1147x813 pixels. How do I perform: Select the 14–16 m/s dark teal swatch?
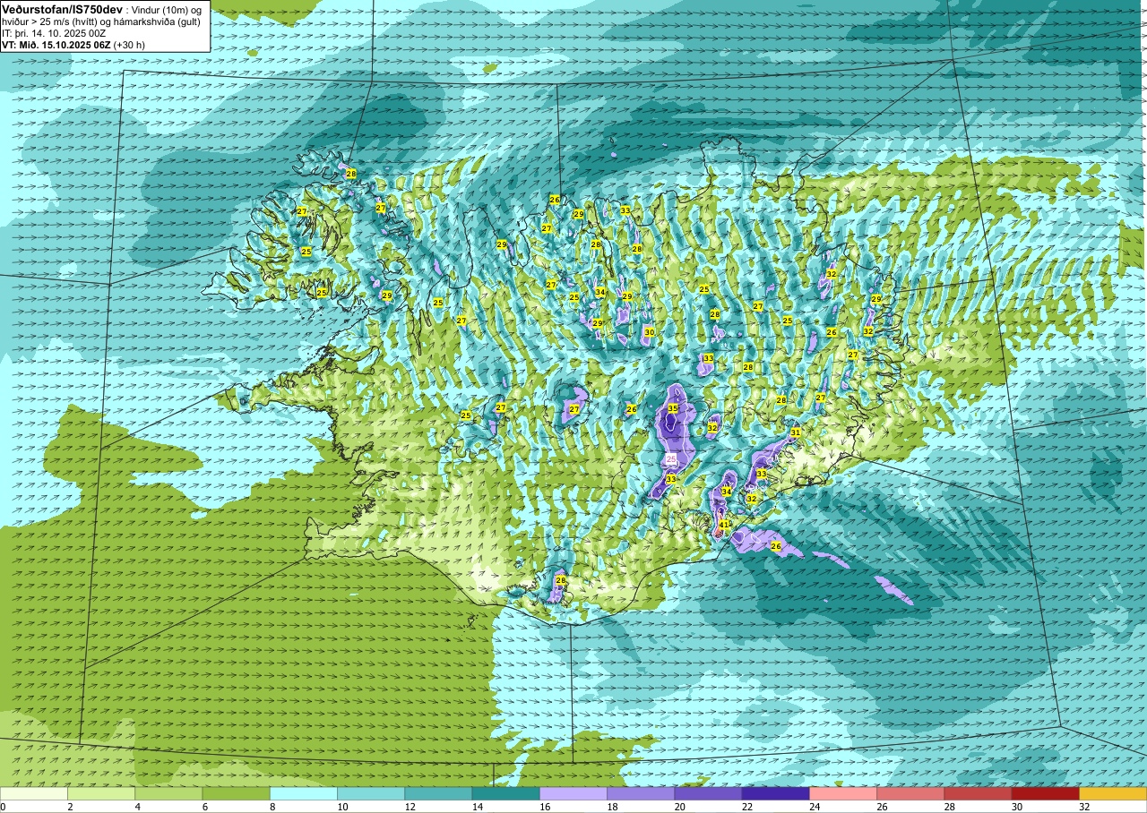pos(505,793)
